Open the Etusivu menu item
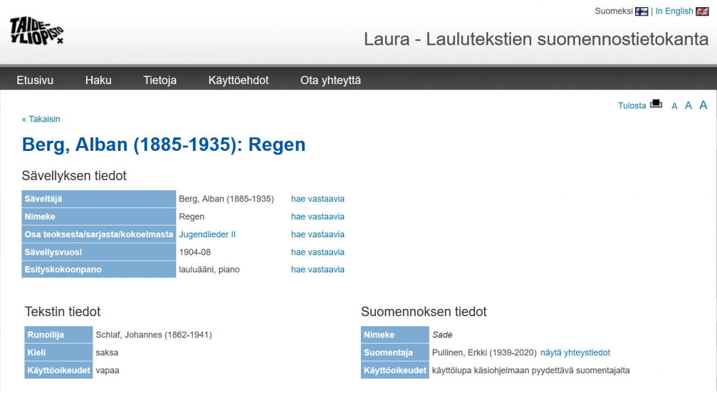The height and width of the screenshot is (393, 717). (x=35, y=80)
